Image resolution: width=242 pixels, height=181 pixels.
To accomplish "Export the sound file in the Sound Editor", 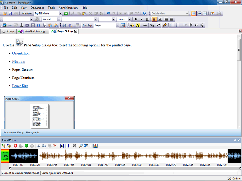I will point(9,146).
